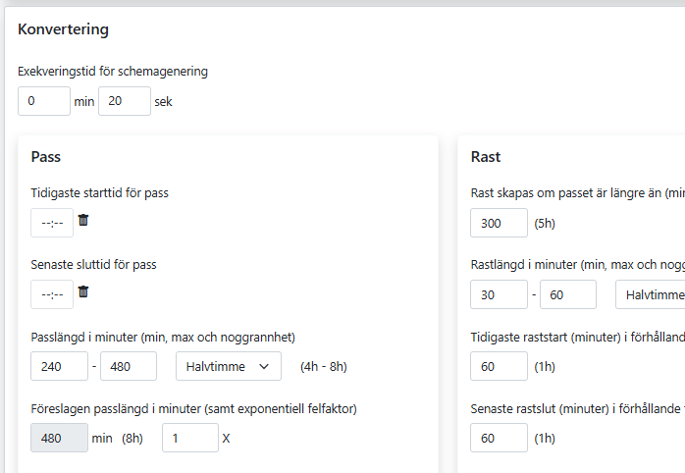Open the Halvtimme dropdown in Rast section
Viewport: 685px width, 473px height.
[651, 294]
